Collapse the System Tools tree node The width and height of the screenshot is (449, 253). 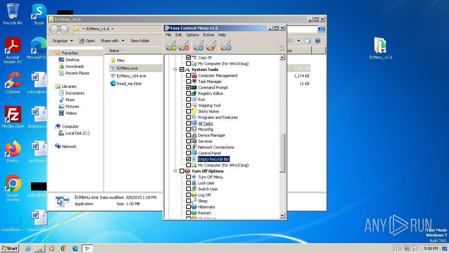pyautogui.click(x=175, y=70)
